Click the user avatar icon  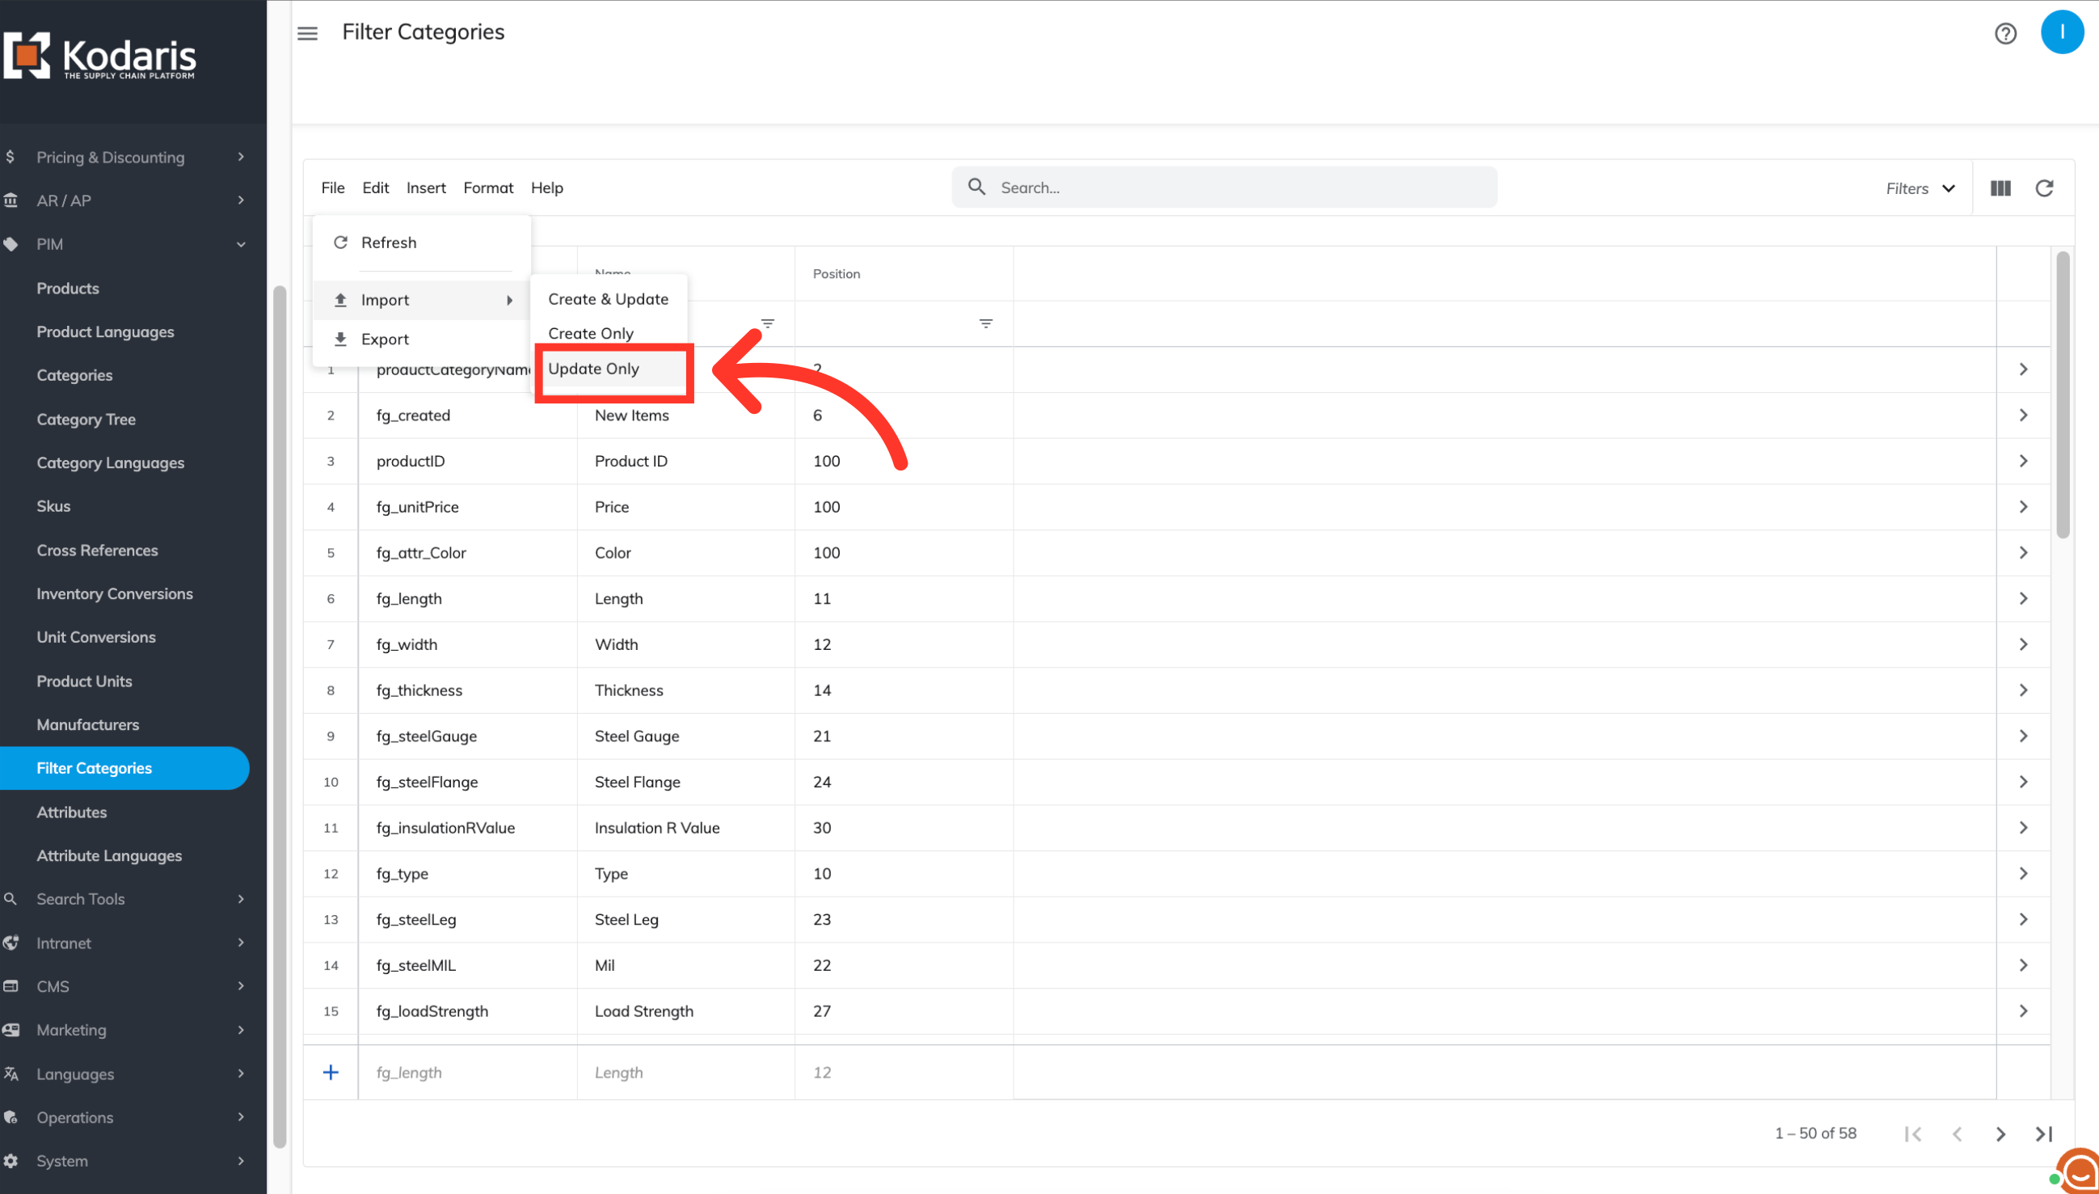pos(2061,32)
